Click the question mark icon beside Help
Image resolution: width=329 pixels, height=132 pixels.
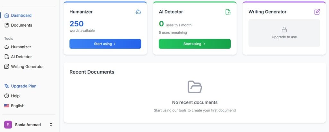click(7, 96)
